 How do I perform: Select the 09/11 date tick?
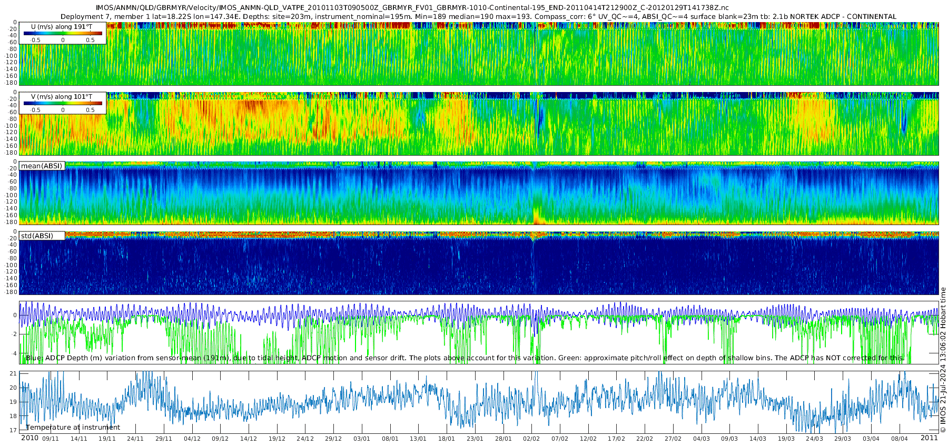click(51, 439)
